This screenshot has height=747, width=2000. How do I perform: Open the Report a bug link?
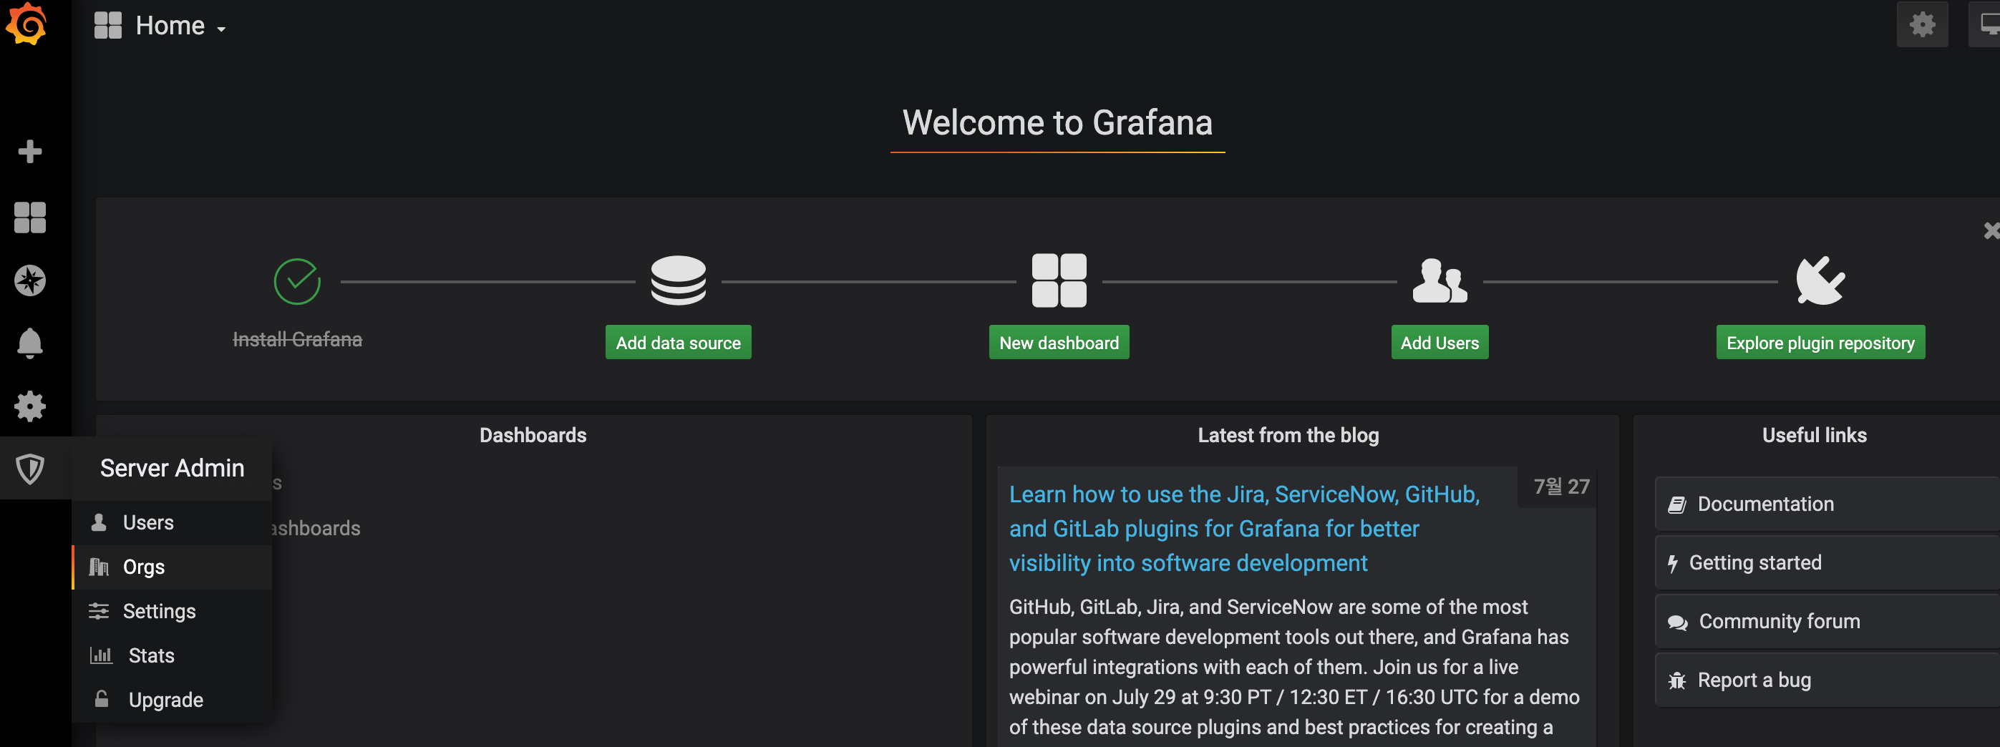(1827, 680)
